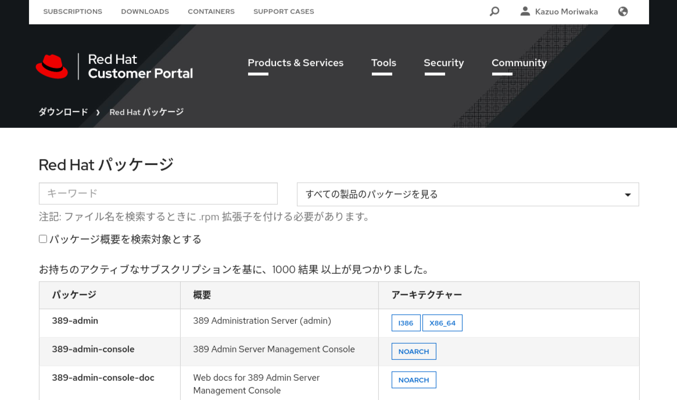View the 389-admin-console-doc package
677x400 pixels.
(103, 377)
